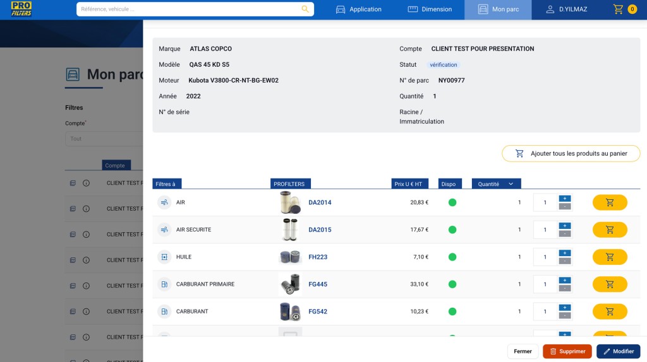Open the D.YILMAZ user account menu
The width and height of the screenshot is (647, 362).
[566, 9]
